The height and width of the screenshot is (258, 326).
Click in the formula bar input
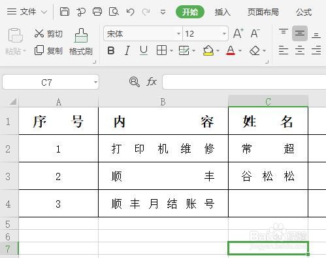tap(244, 82)
